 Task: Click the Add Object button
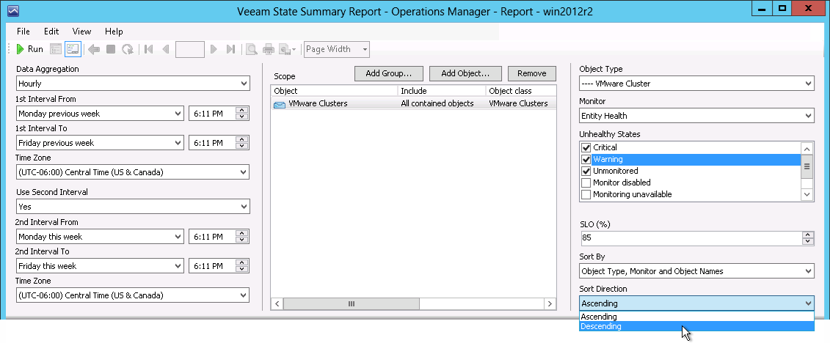click(465, 73)
